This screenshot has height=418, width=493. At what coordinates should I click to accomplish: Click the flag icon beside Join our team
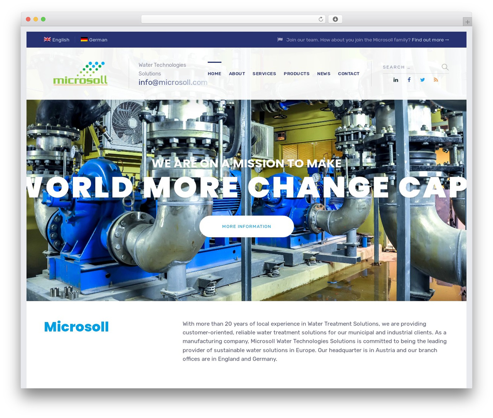click(x=280, y=40)
